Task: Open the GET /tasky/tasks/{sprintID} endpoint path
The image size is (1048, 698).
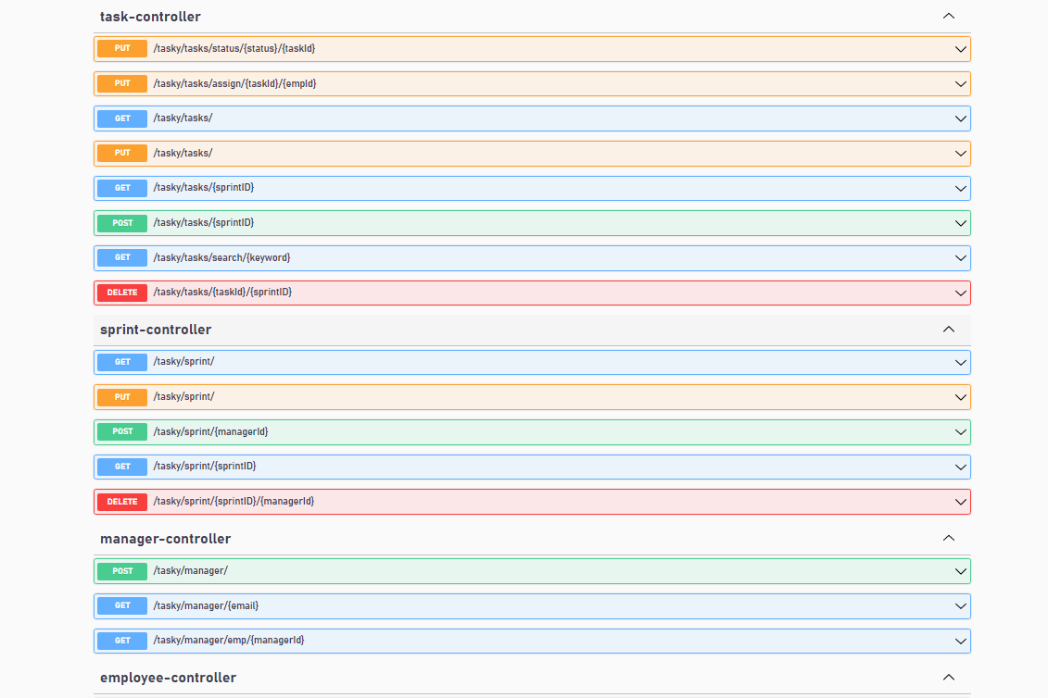Action: 203,188
